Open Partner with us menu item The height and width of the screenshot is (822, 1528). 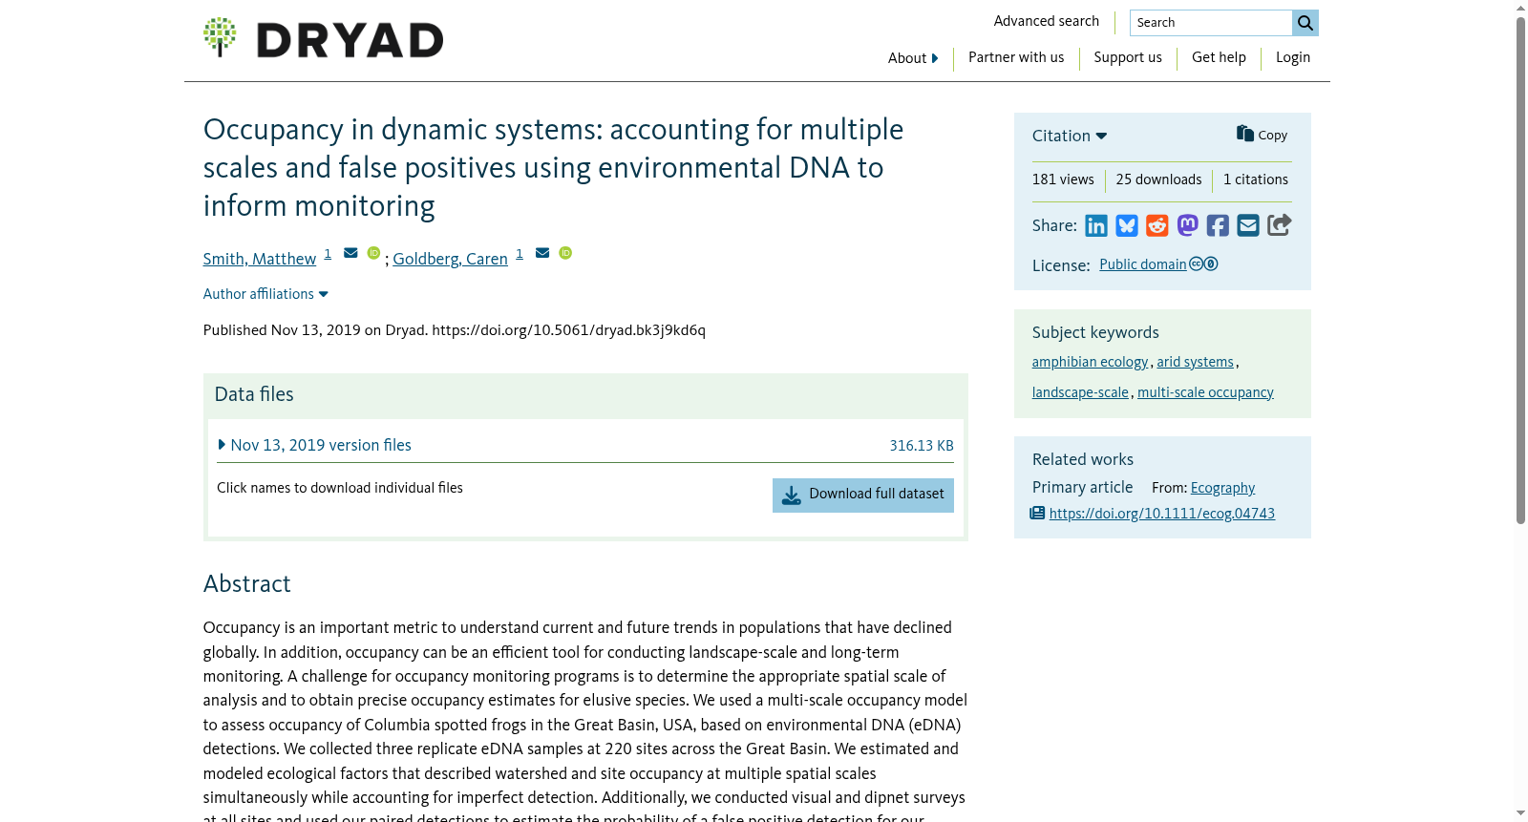tap(1016, 57)
